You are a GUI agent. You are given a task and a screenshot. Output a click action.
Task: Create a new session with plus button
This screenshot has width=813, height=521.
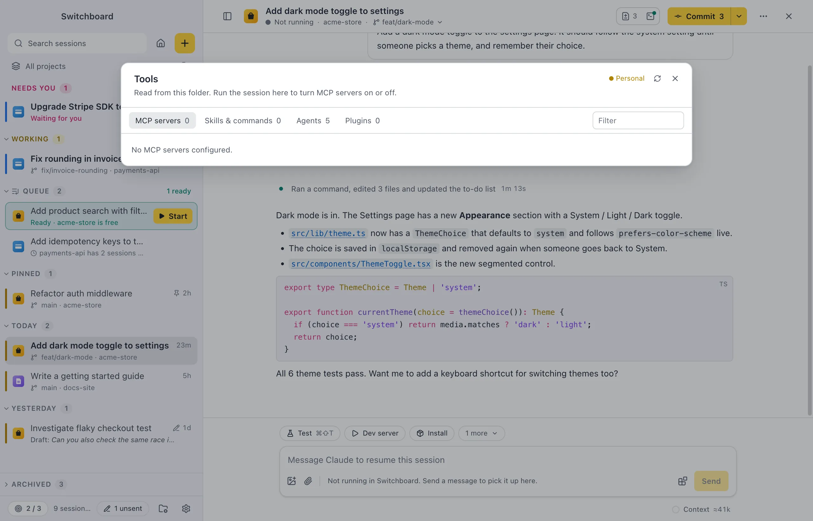click(185, 43)
